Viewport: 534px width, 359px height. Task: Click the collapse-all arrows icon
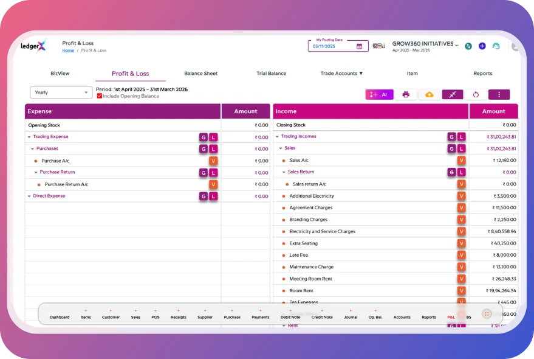tap(453, 94)
